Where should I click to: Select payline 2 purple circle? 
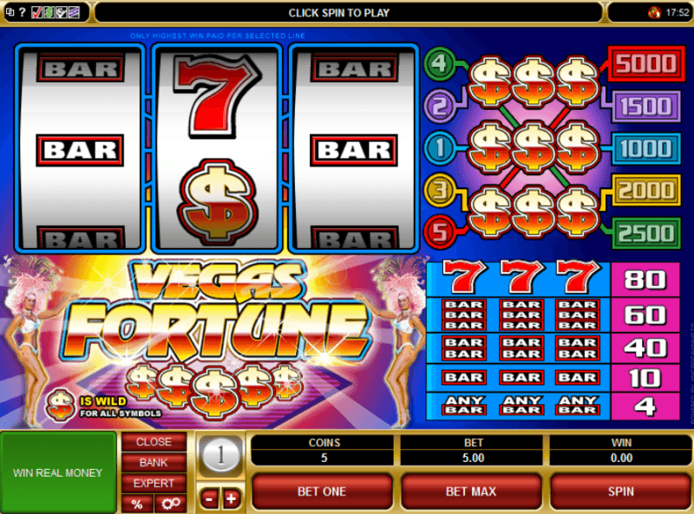[x=440, y=106]
